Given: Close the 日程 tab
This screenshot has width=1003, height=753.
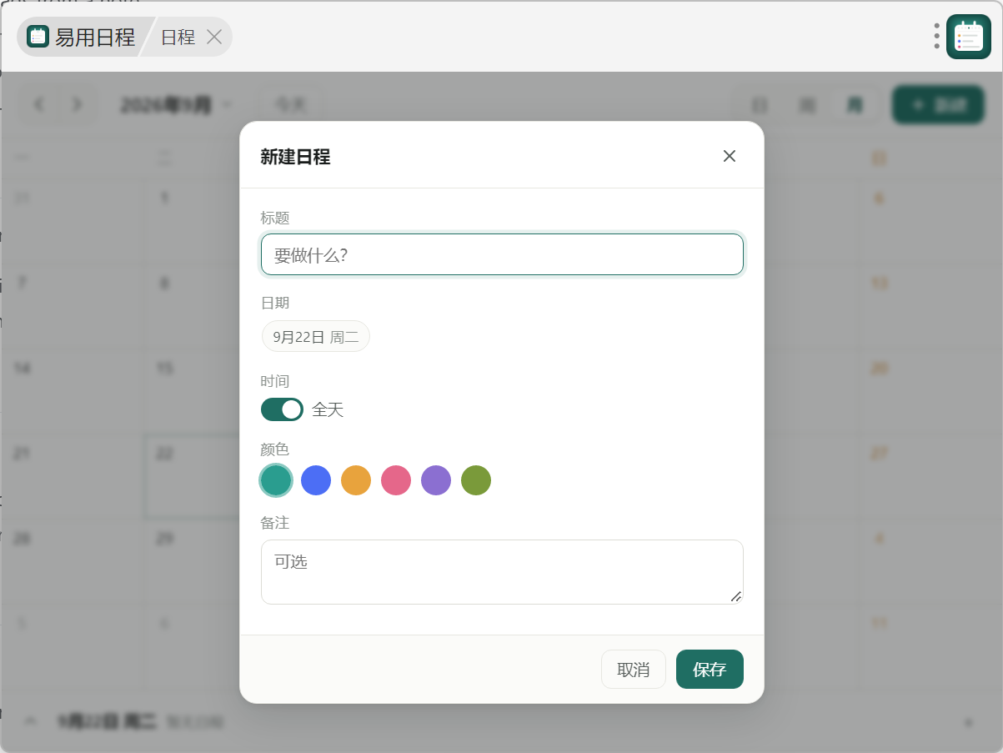Looking at the screenshot, I should point(214,37).
